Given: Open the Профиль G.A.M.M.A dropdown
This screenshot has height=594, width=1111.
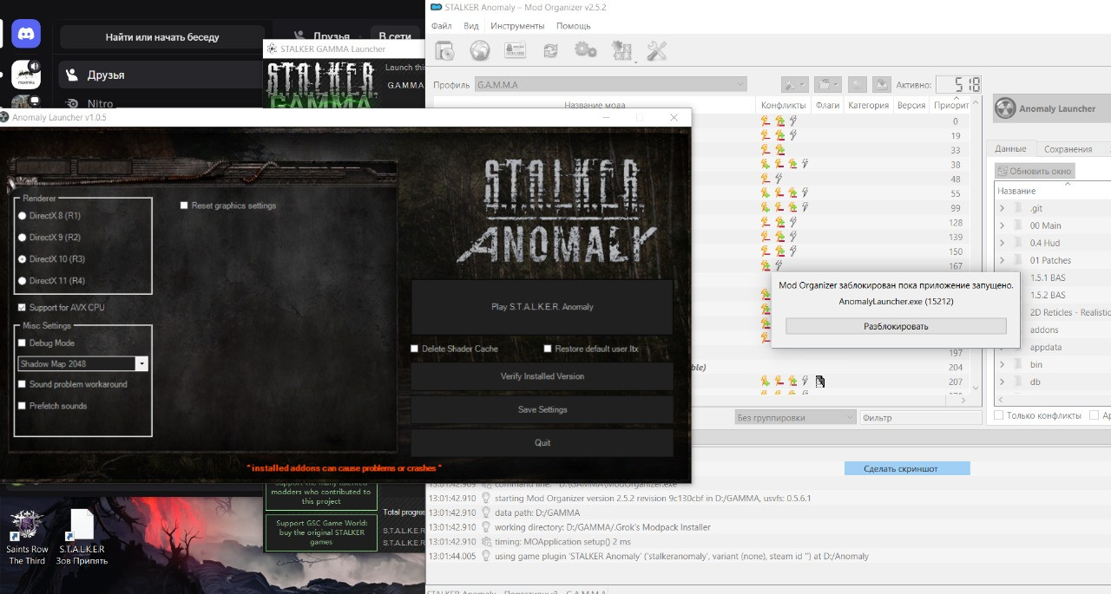Looking at the screenshot, I should click(610, 85).
